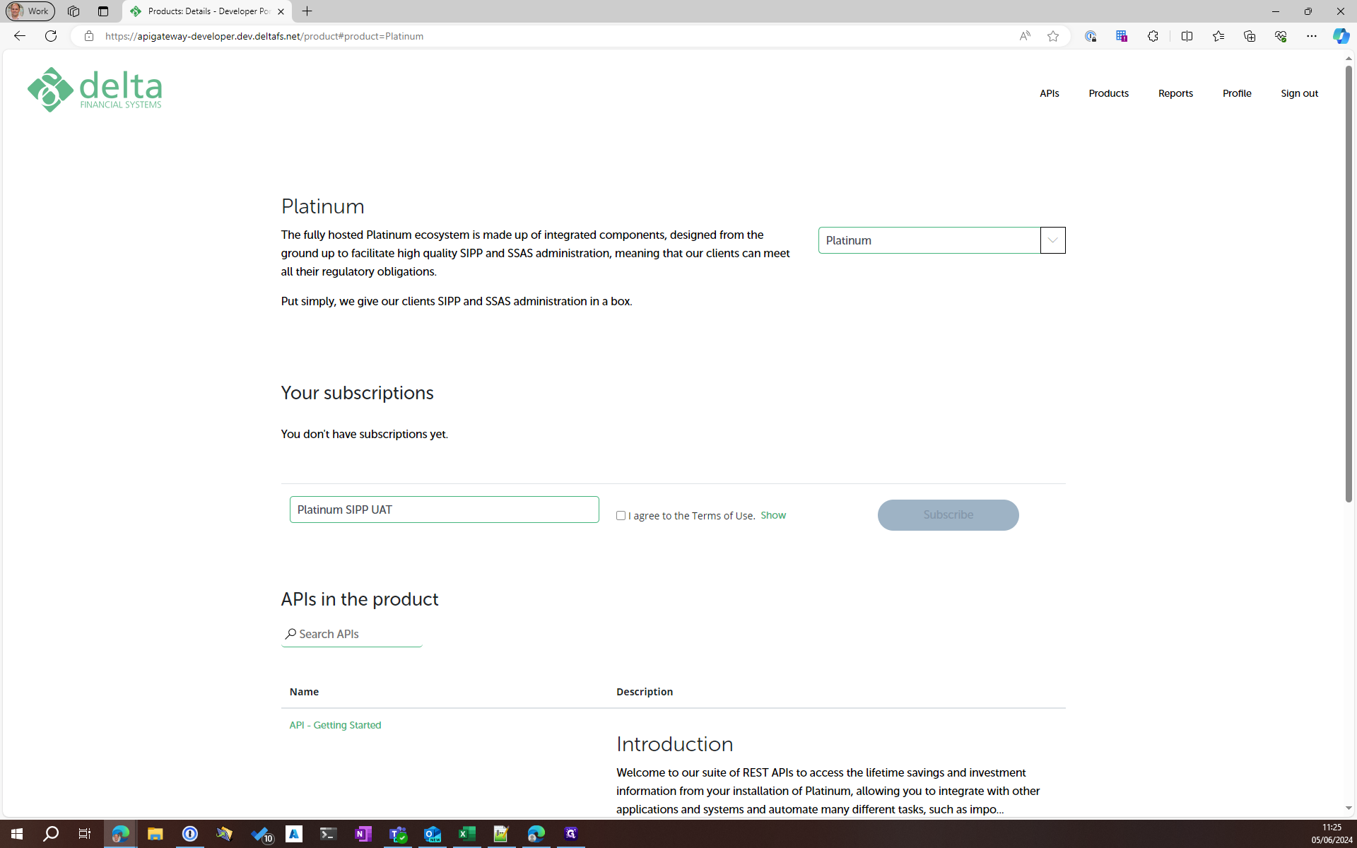The image size is (1357, 848).
Task: Reload the current page
Action: (x=51, y=36)
